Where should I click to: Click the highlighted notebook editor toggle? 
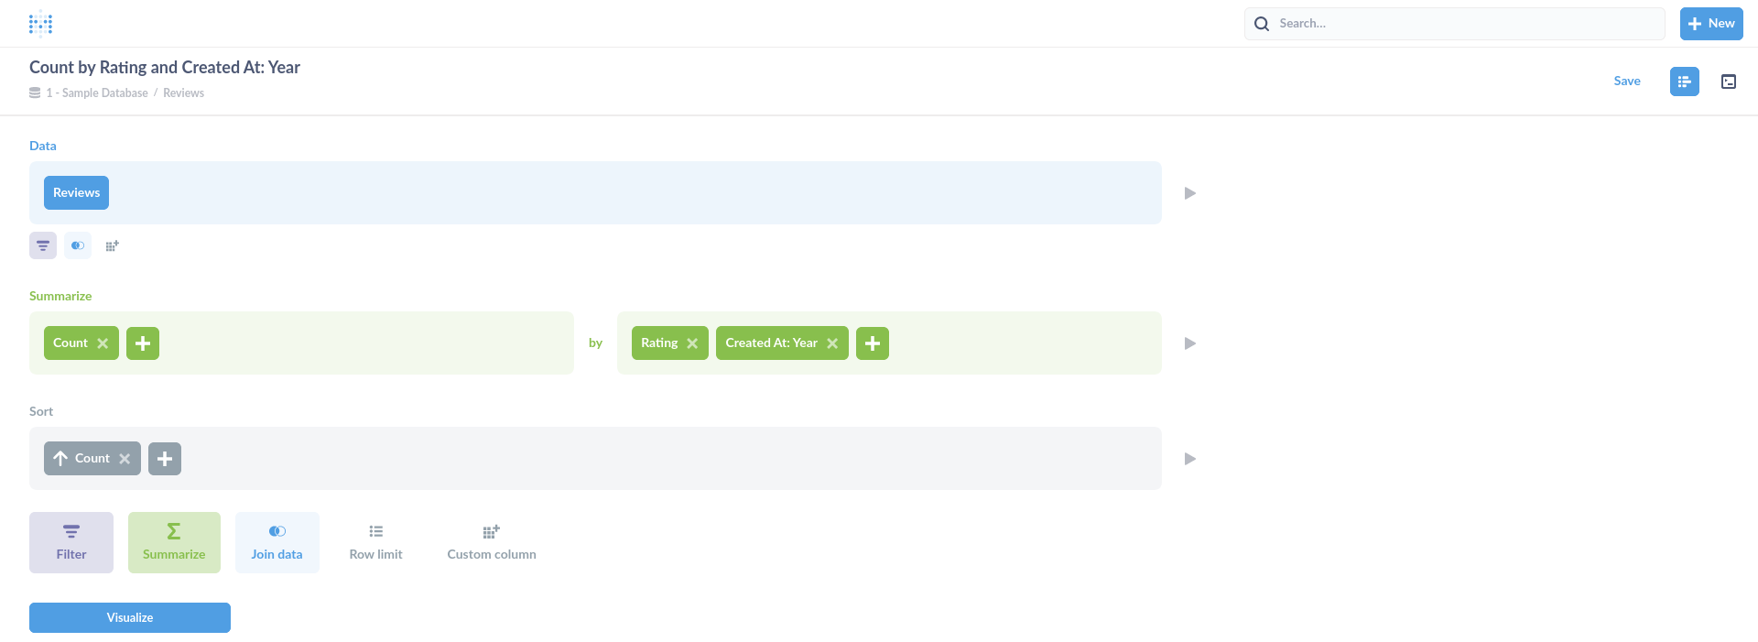(x=1684, y=82)
